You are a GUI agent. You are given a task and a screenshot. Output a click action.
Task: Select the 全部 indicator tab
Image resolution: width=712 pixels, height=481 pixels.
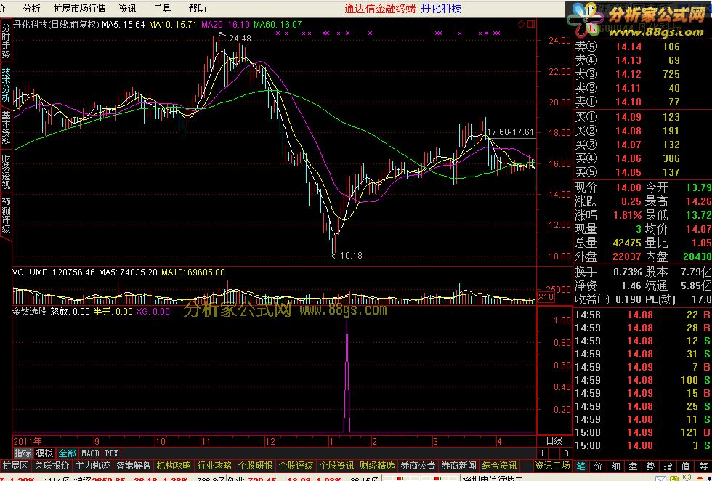[67, 453]
